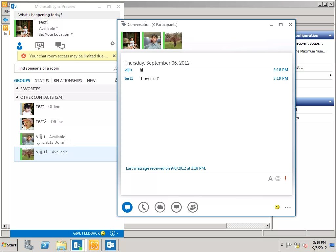
Task: Click the red error icon in warning bar
Action: pyautogui.click(x=24, y=56)
